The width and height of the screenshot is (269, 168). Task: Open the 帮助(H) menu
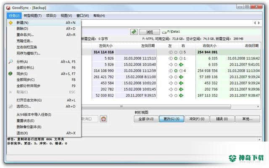(x=99, y=16)
